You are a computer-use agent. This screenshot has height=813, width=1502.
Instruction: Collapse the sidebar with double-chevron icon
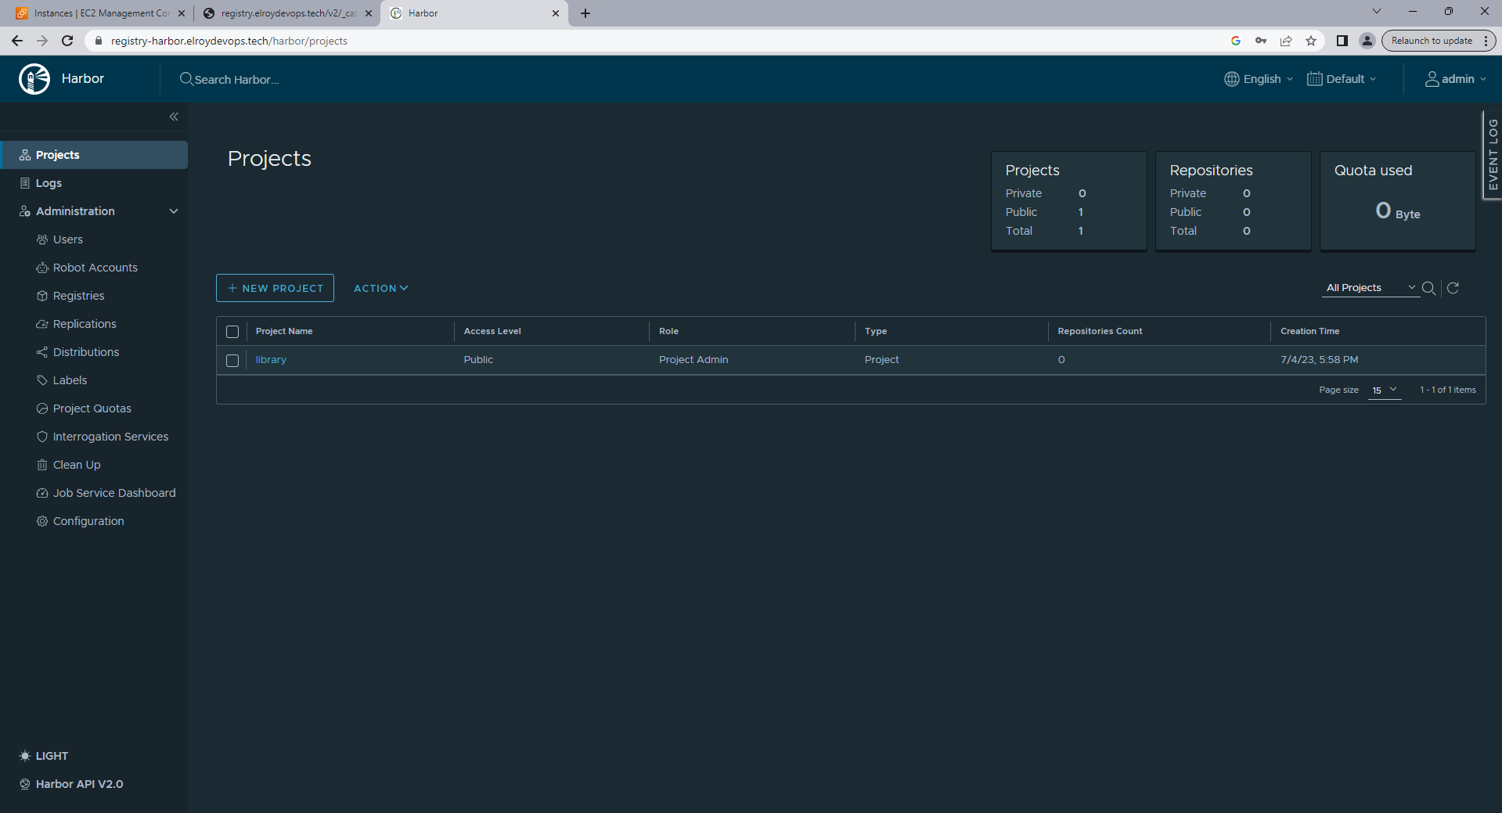coord(174,117)
